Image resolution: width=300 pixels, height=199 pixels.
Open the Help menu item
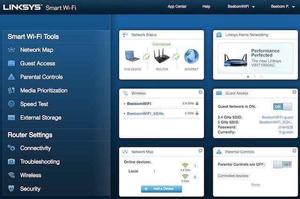(x=206, y=7)
